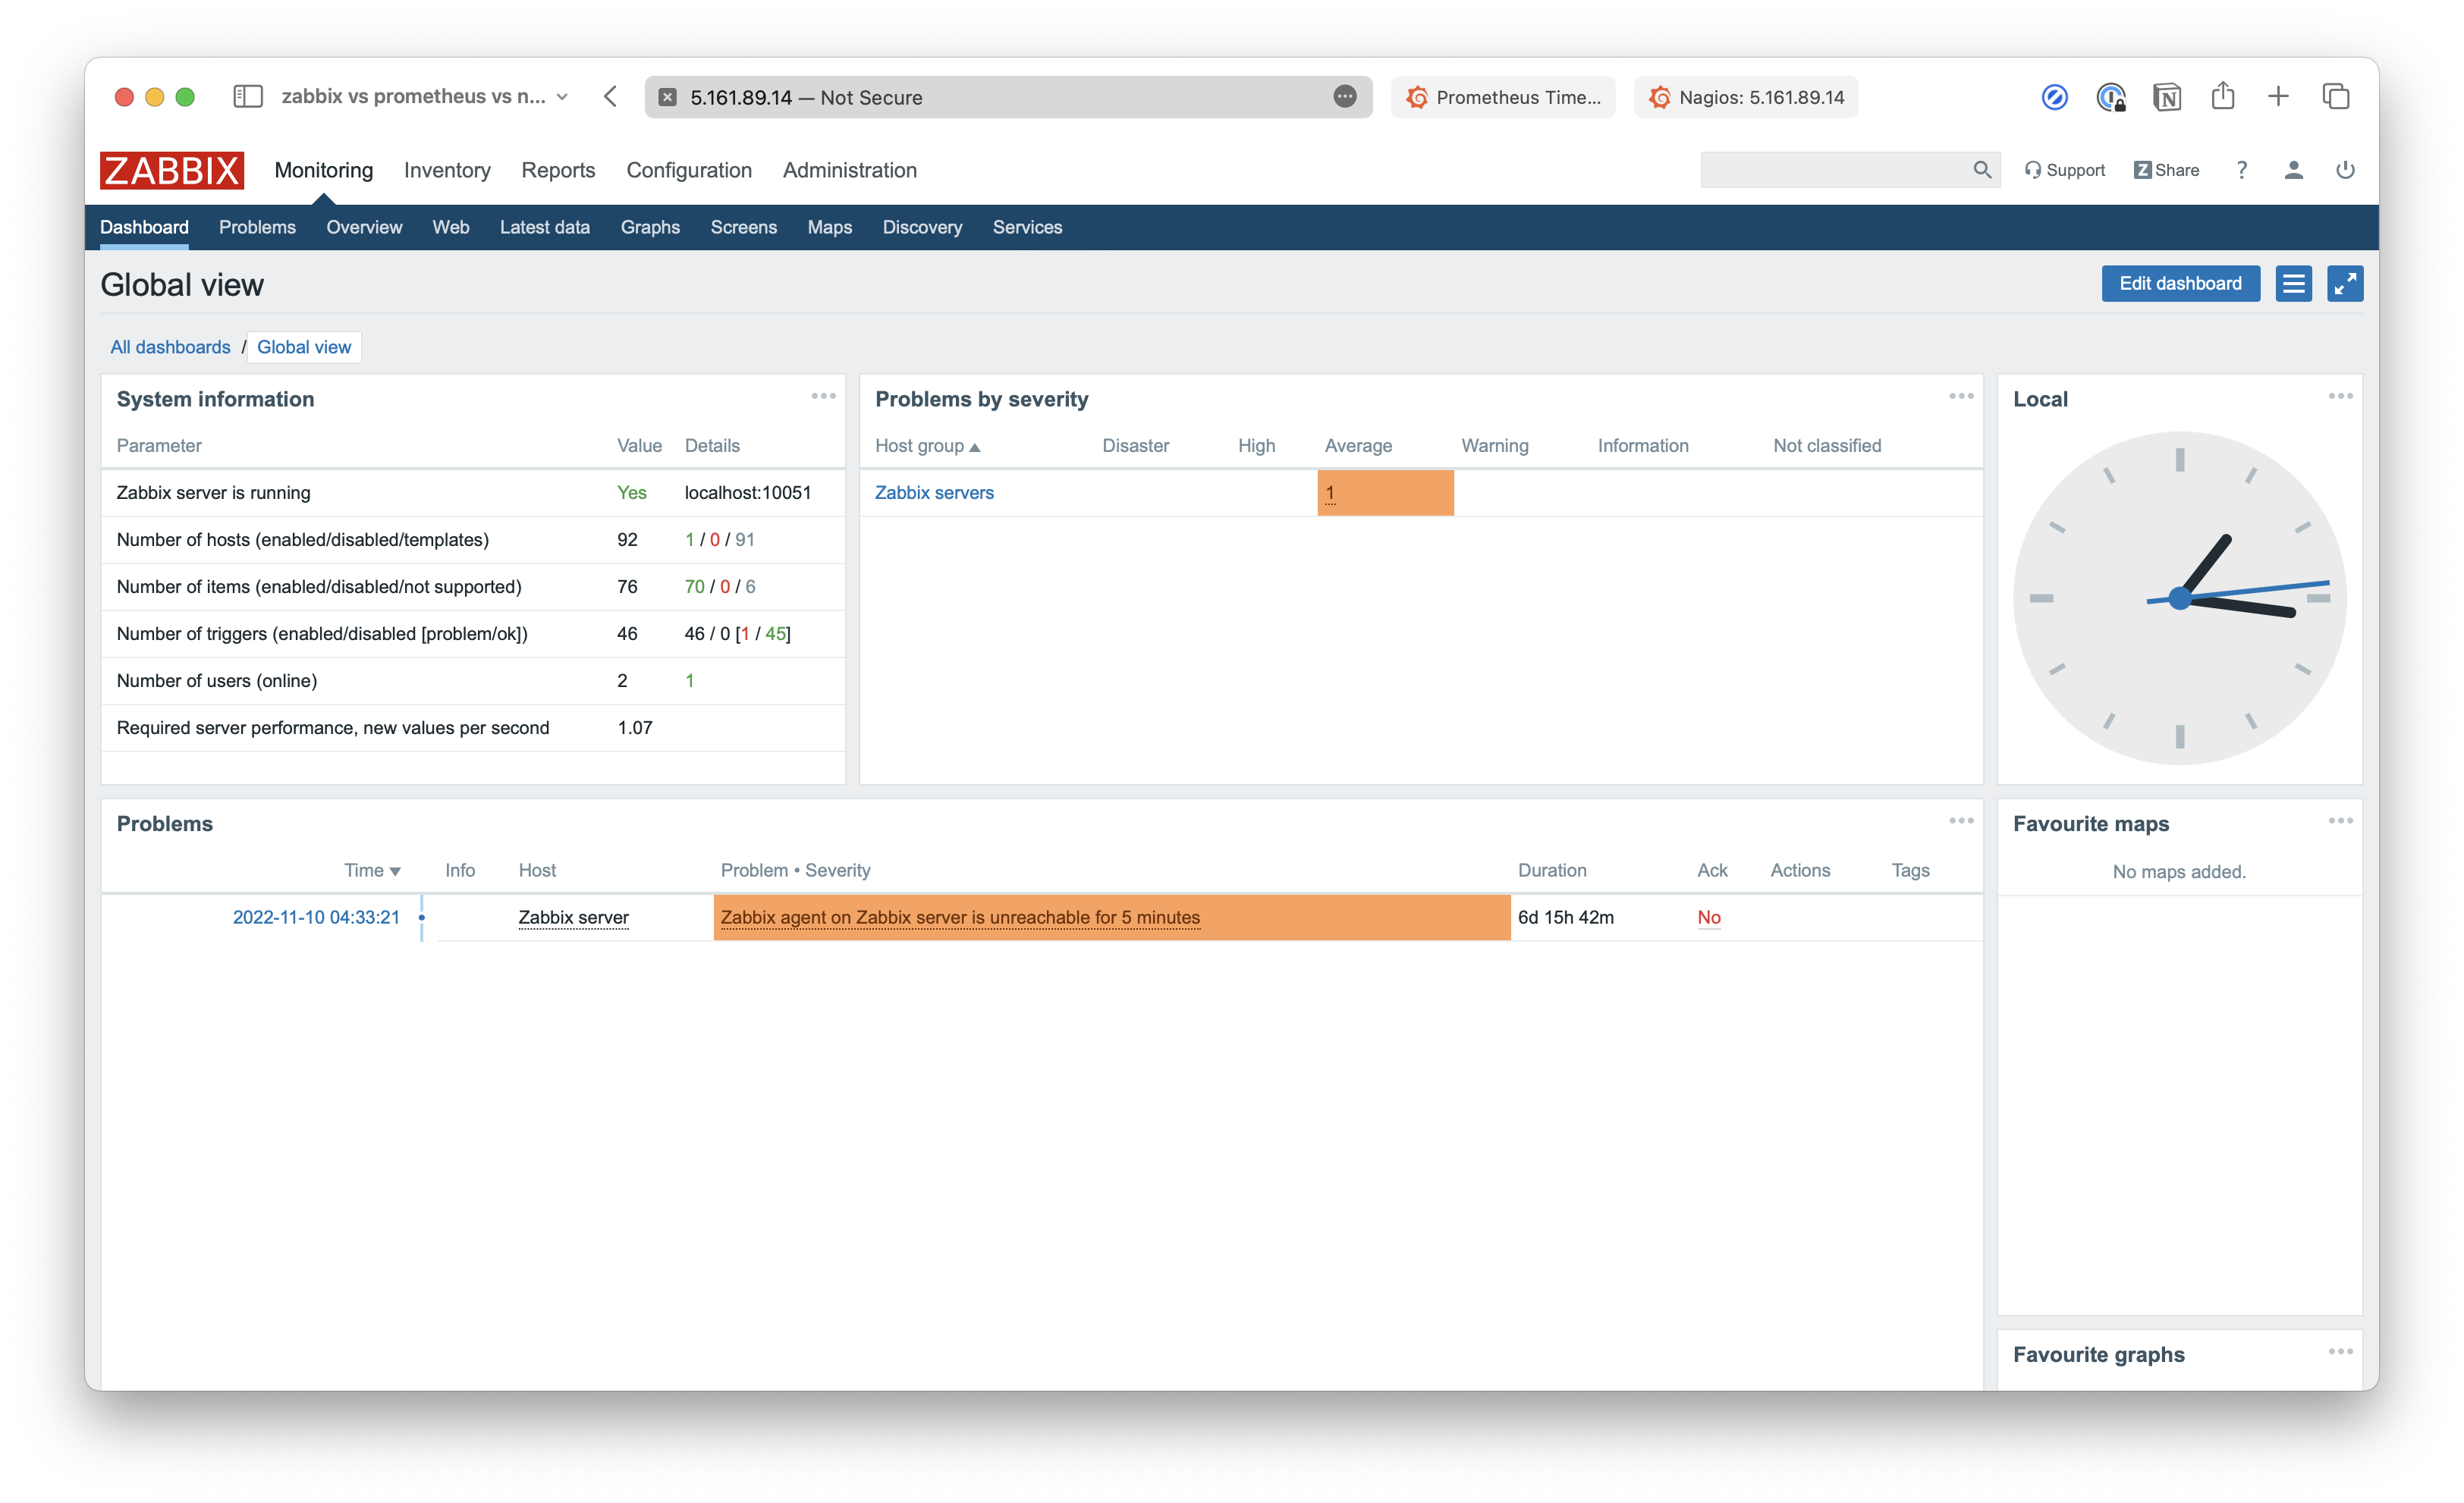Switch to the Problems tab

click(x=257, y=227)
